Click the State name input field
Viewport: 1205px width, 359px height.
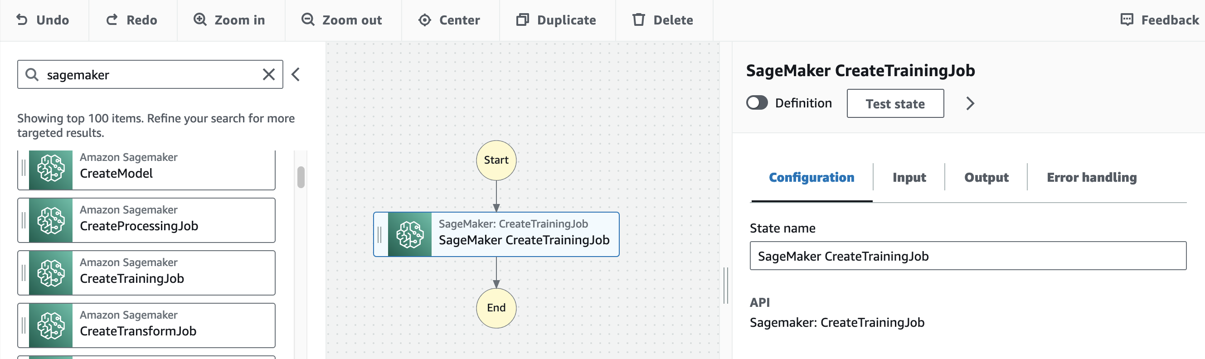click(967, 256)
